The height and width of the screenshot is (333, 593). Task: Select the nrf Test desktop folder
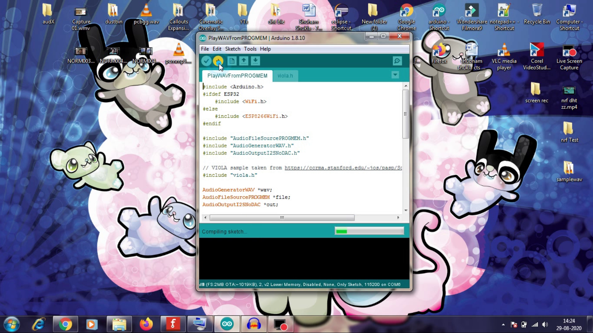[569, 133]
